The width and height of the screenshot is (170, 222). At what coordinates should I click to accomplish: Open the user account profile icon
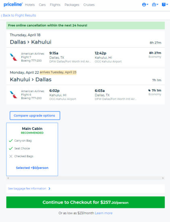pyautogui.click(x=144, y=5)
